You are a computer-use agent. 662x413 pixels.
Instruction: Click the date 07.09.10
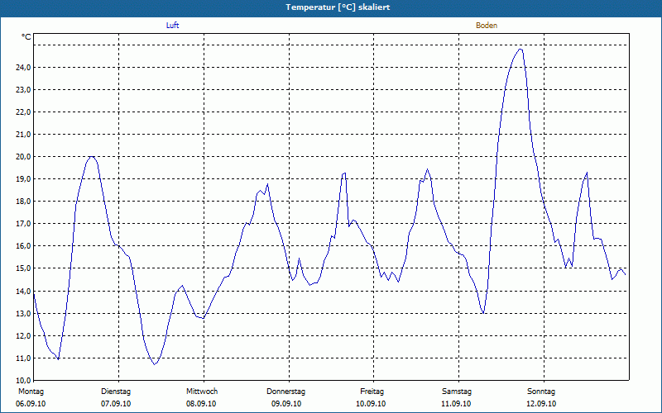[x=116, y=404]
